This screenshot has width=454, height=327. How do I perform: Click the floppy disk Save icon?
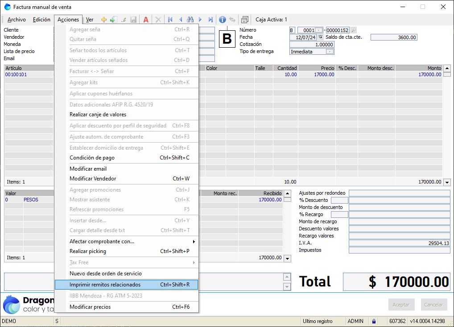click(133, 20)
